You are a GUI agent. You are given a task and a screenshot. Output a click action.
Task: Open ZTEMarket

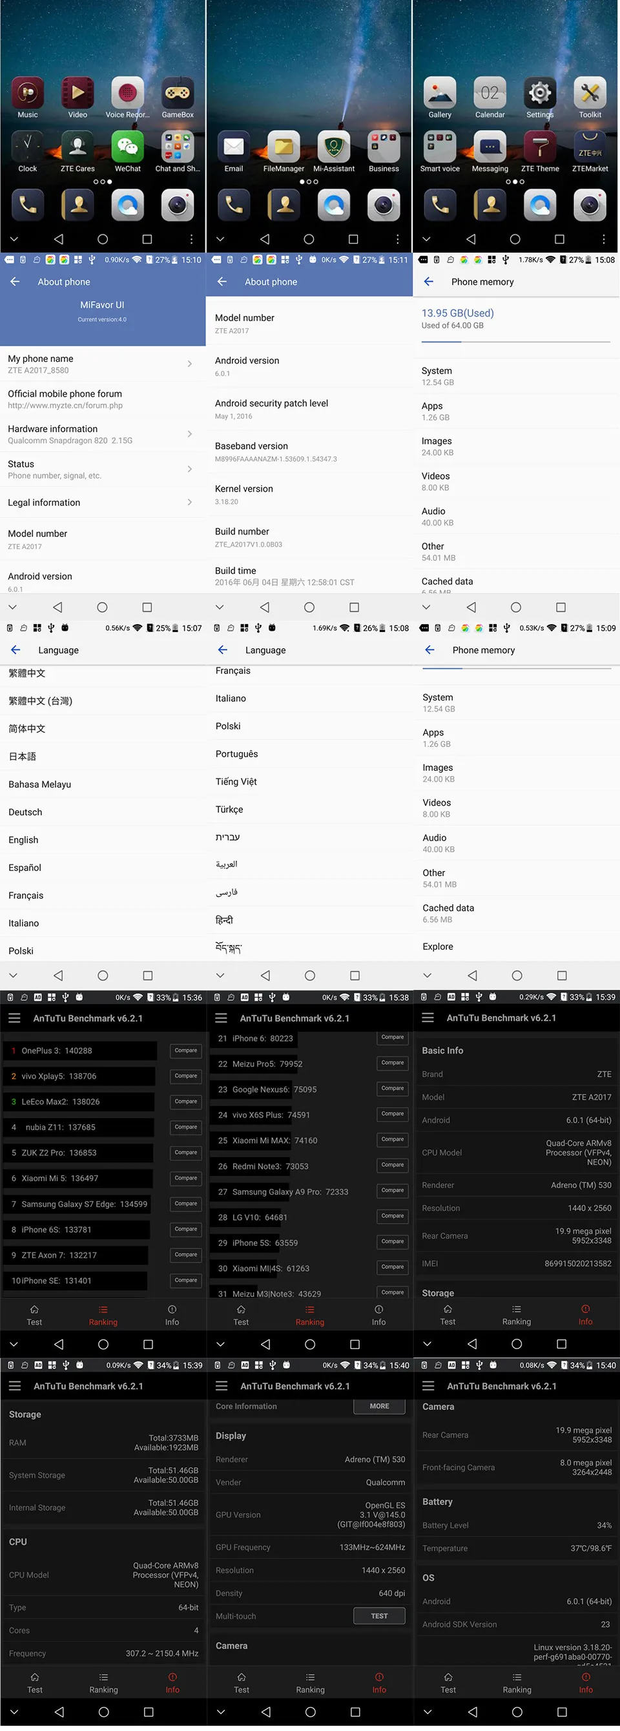pos(590,147)
